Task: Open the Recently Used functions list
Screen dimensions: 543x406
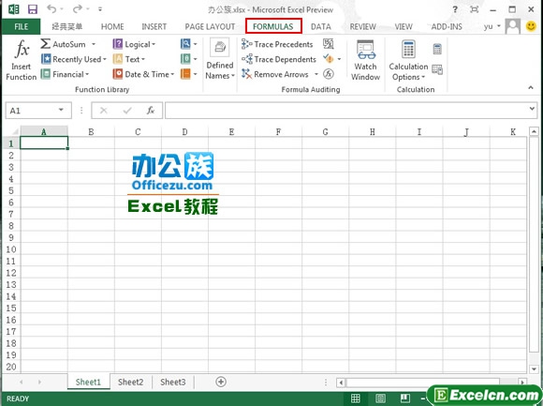Action: (x=73, y=59)
